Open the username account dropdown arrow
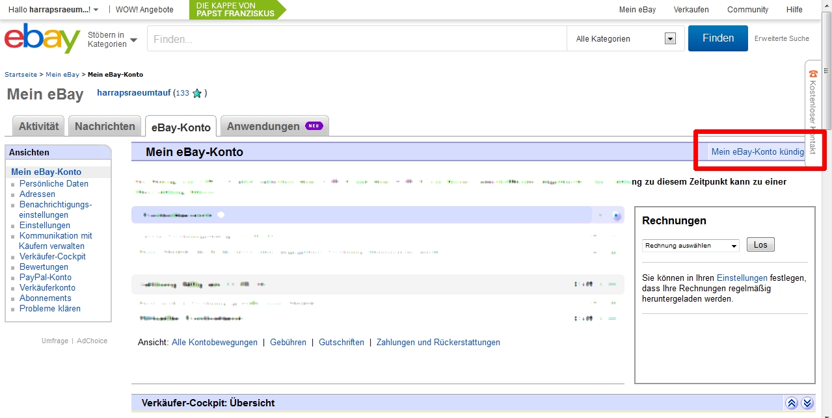This screenshot has width=832, height=418. [96, 10]
